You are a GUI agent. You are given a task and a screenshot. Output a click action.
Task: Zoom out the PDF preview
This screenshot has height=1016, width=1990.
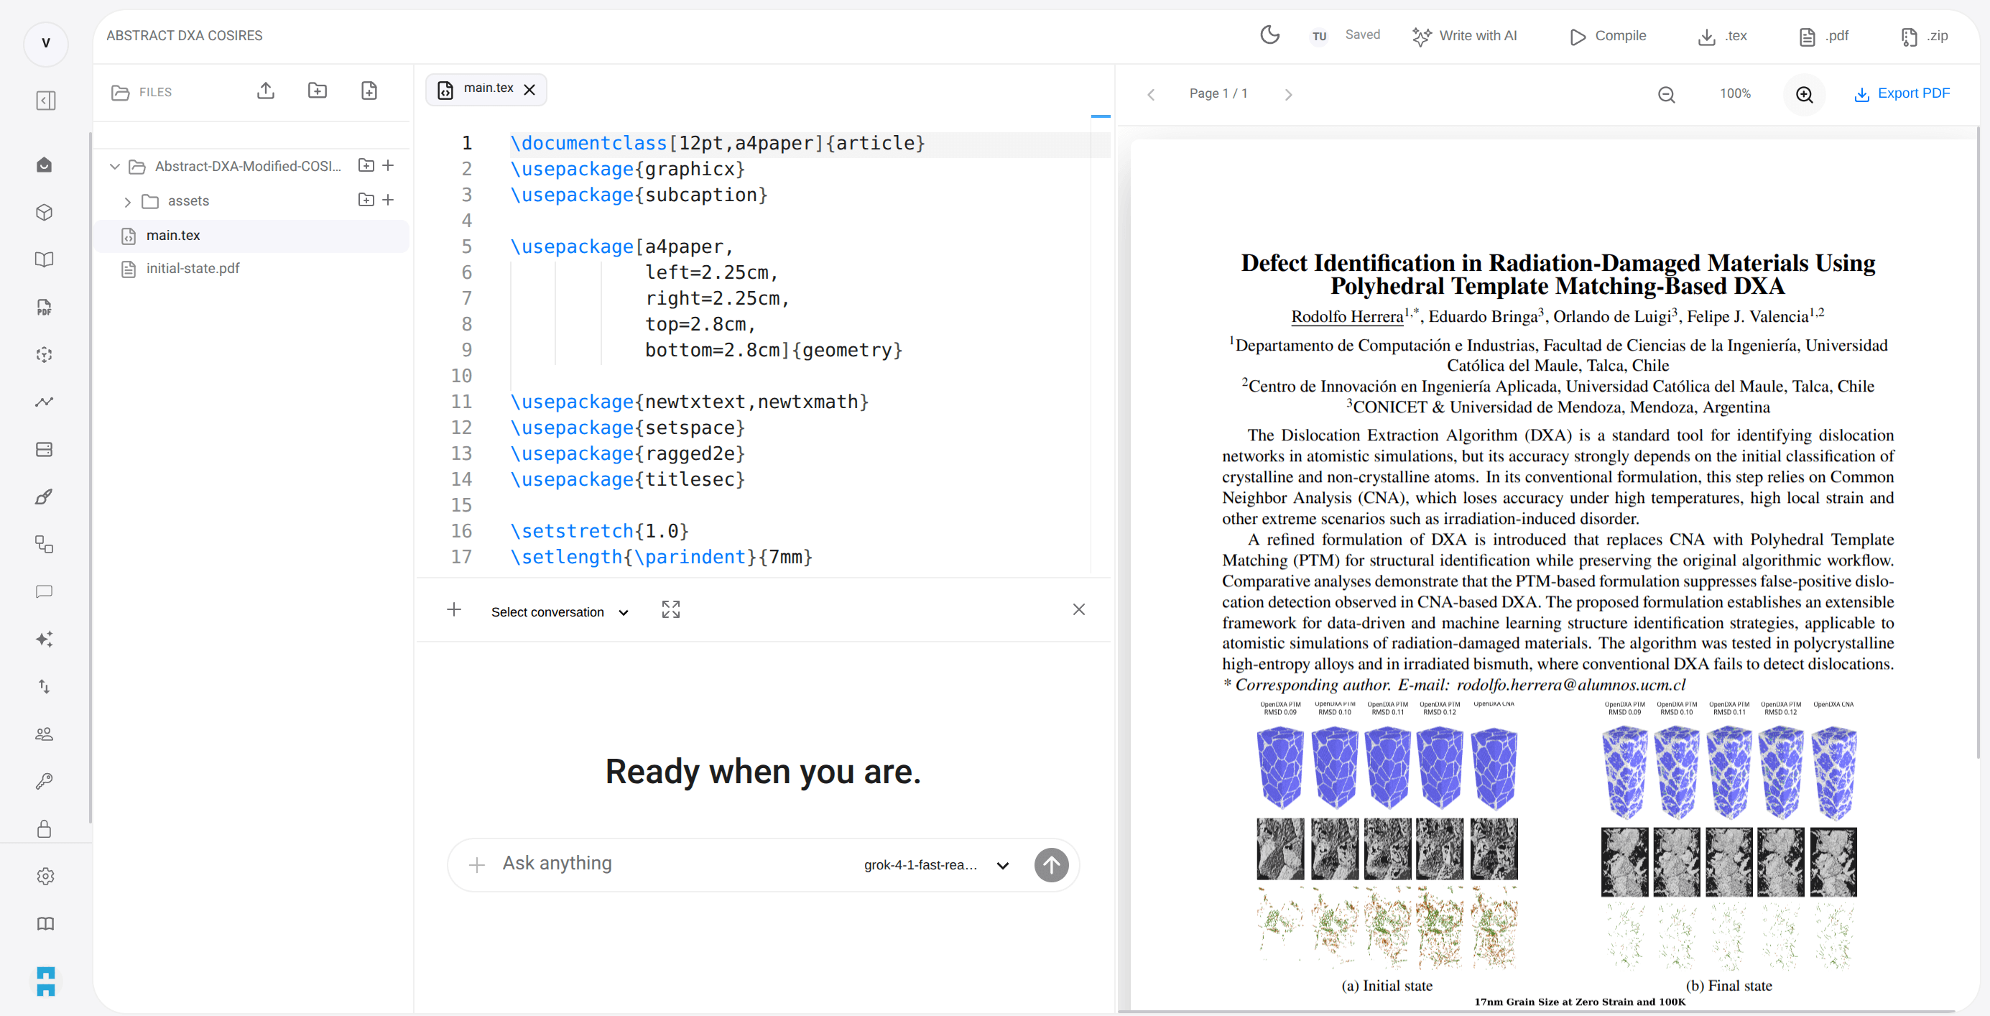point(1666,94)
